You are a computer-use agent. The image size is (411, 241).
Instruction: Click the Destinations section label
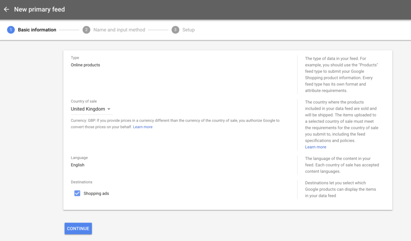81,182
